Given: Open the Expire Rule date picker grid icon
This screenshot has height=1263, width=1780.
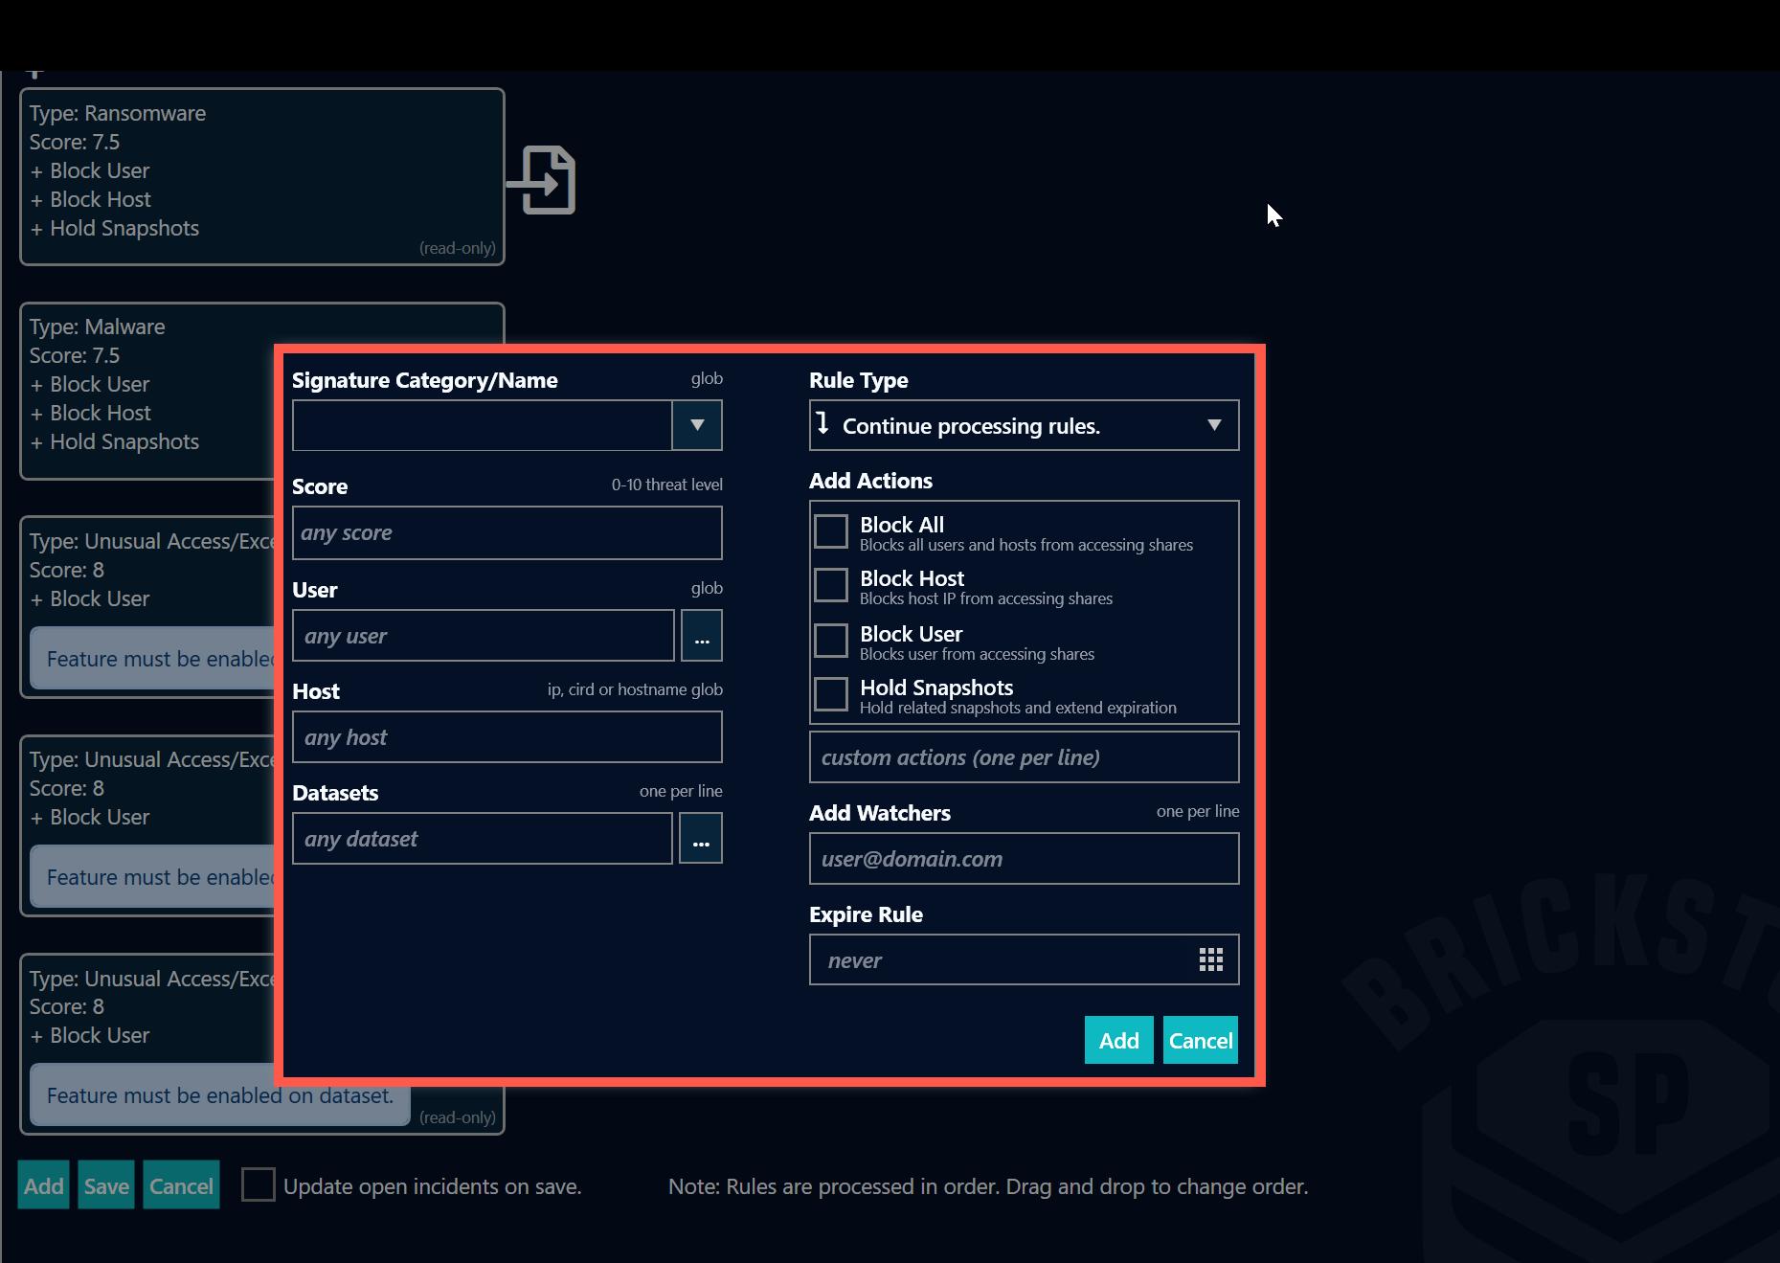Looking at the screenshot, I should tap(1210, 959).
